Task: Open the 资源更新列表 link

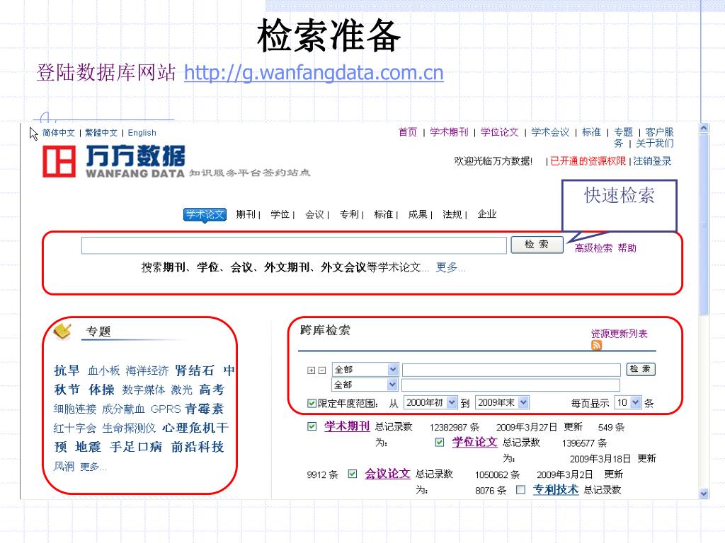Action: pos(619,334)
